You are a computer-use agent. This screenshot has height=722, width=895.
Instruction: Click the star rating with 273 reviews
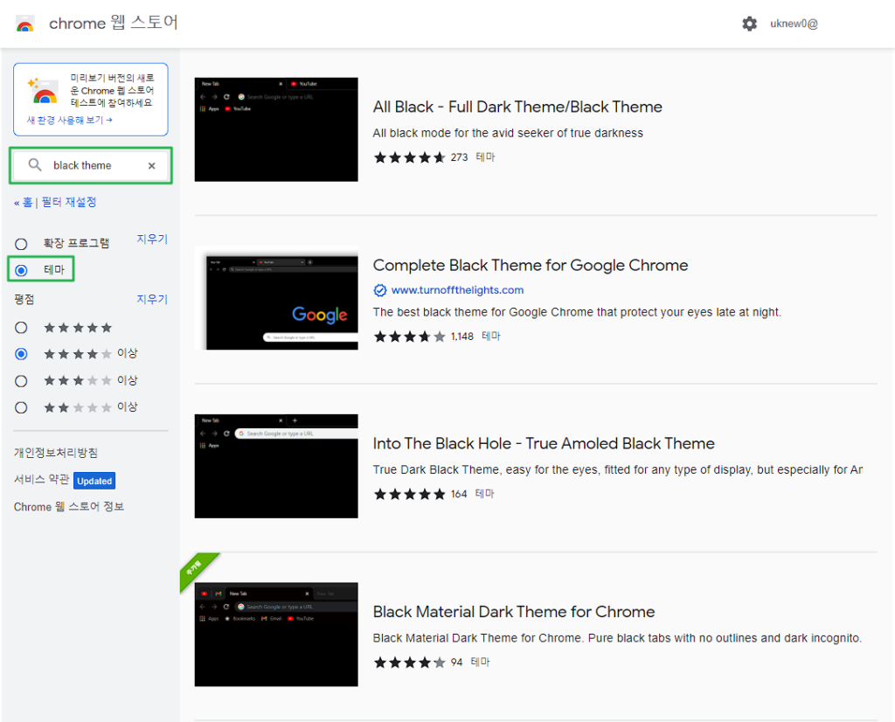point(409,157)
